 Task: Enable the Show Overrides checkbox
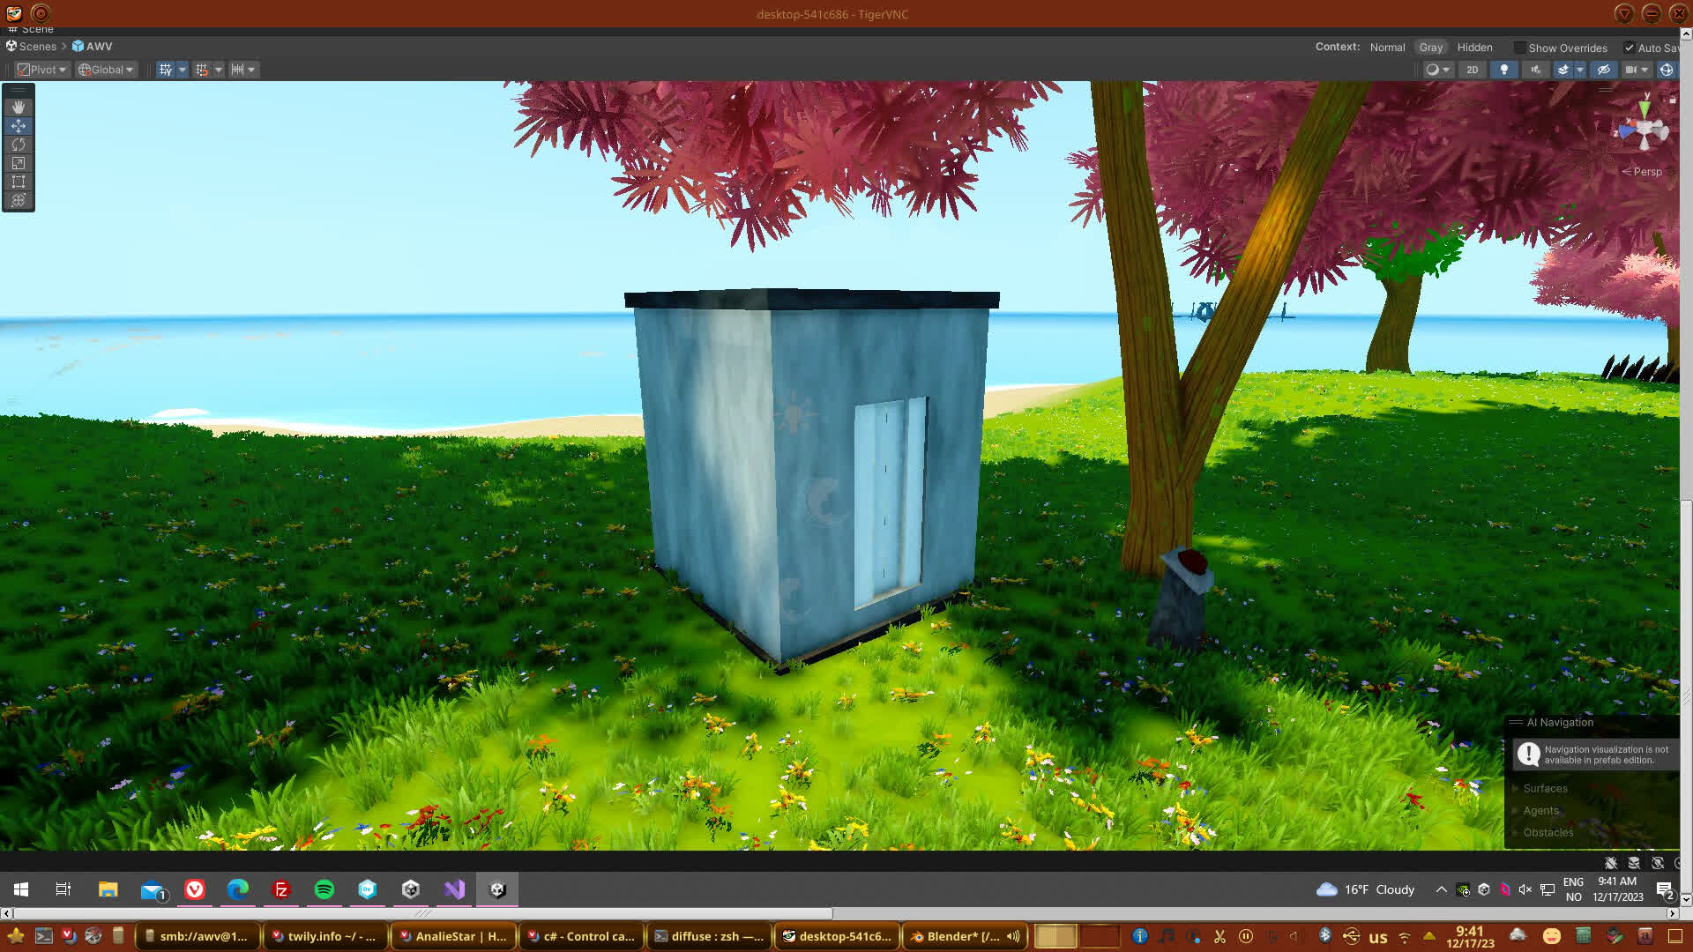pos(1519,48)
